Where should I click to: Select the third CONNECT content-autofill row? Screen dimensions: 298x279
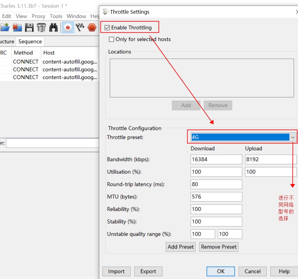tap(49, 77)
